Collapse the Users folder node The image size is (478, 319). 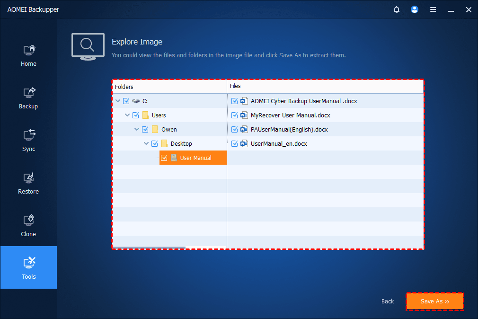[x=127, y=115]
